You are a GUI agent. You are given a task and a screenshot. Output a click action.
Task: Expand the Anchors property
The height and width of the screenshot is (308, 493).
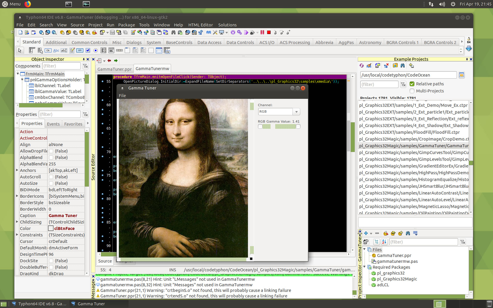tap(17, 170)
